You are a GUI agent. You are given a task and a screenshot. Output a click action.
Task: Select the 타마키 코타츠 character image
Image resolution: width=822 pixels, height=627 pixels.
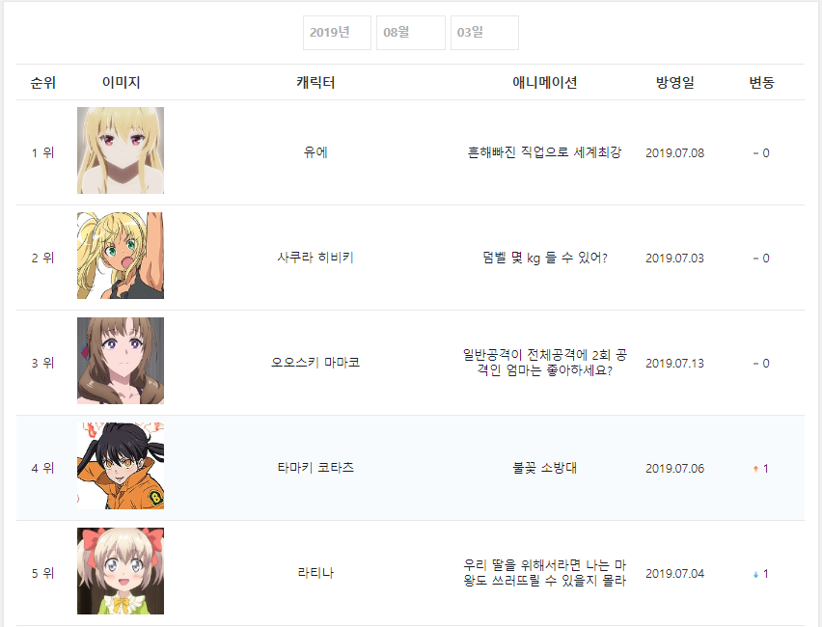point(121,466)
